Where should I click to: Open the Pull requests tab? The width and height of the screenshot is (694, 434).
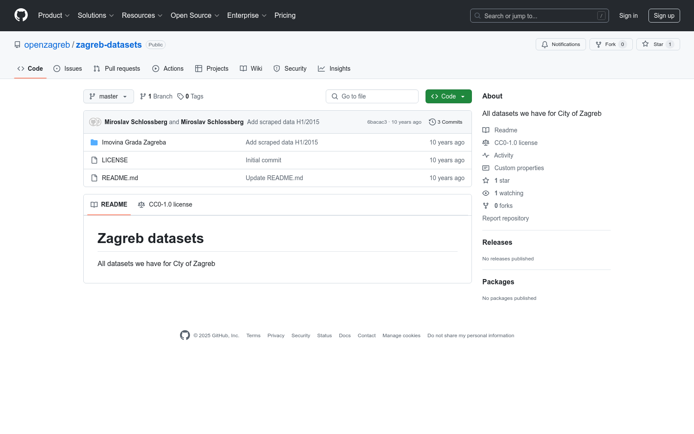tap(117, 69)
